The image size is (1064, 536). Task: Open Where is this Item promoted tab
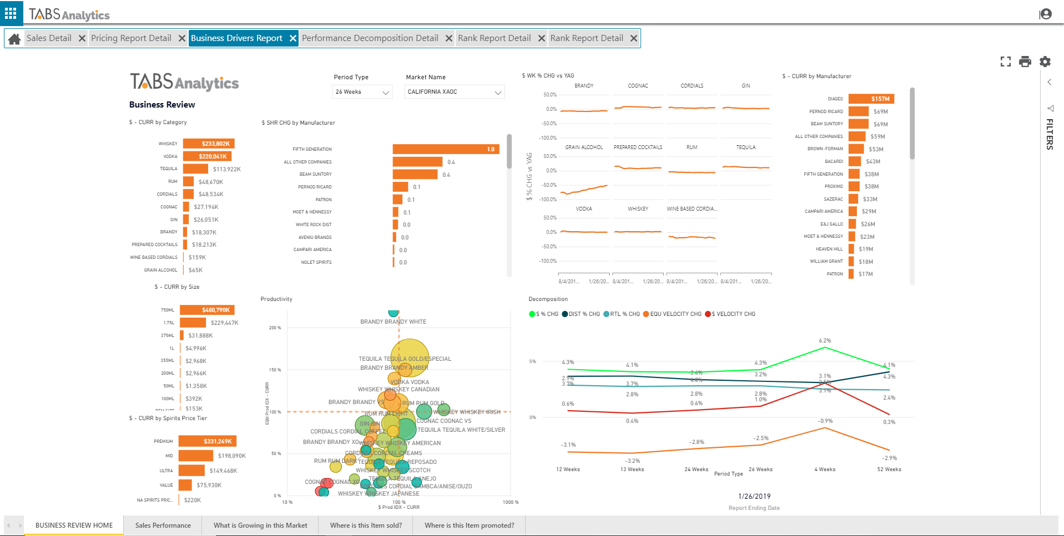(x=470, y=525)
